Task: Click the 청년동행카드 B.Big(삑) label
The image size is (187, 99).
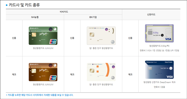Action: pos(159,46)
